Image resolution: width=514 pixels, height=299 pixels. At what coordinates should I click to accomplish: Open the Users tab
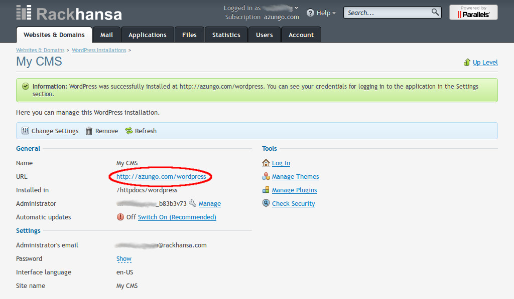point(265,35)
